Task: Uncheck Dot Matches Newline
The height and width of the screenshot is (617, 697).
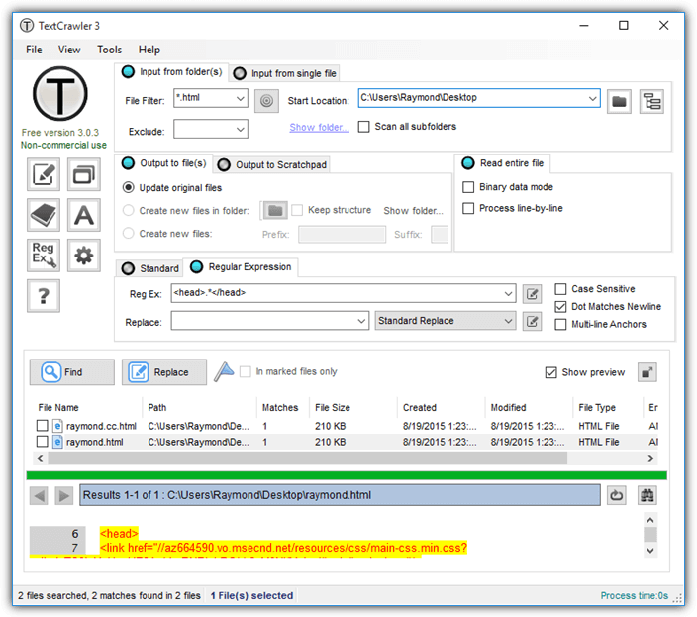Action: [x=560, y=307]
